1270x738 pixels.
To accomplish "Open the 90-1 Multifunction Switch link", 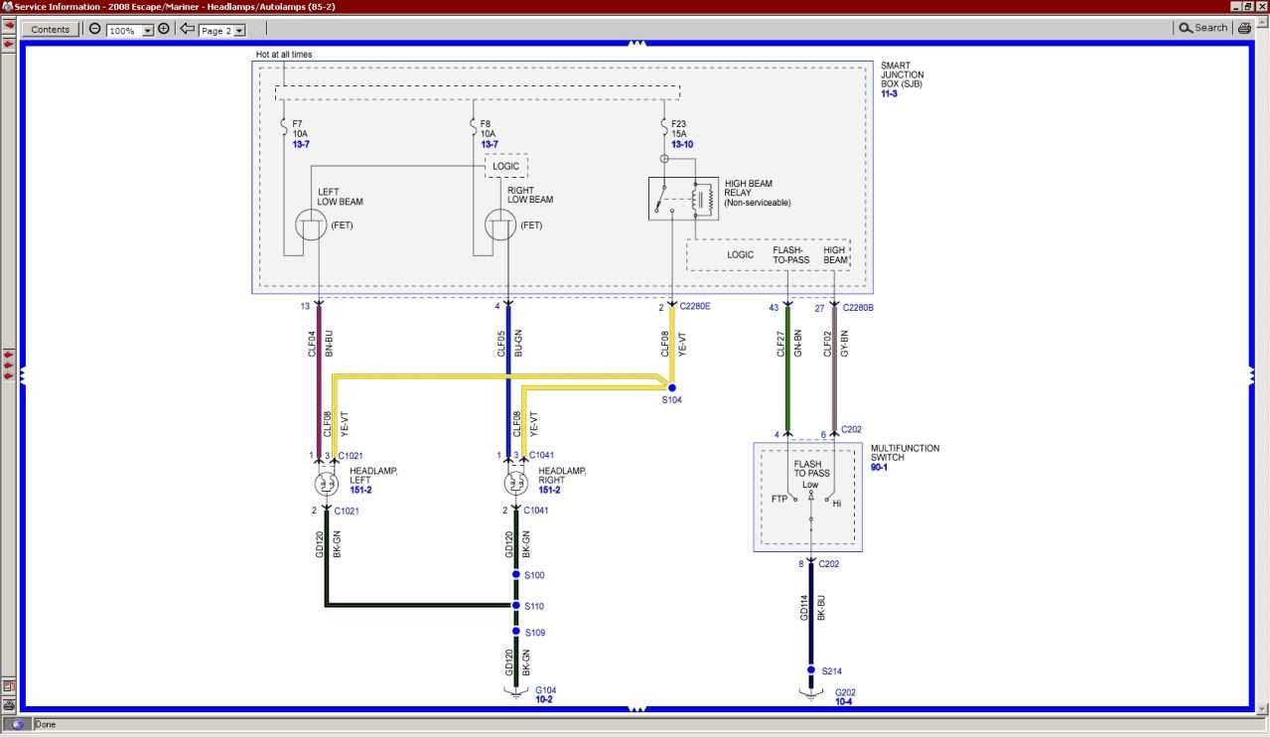I will 879,467.
